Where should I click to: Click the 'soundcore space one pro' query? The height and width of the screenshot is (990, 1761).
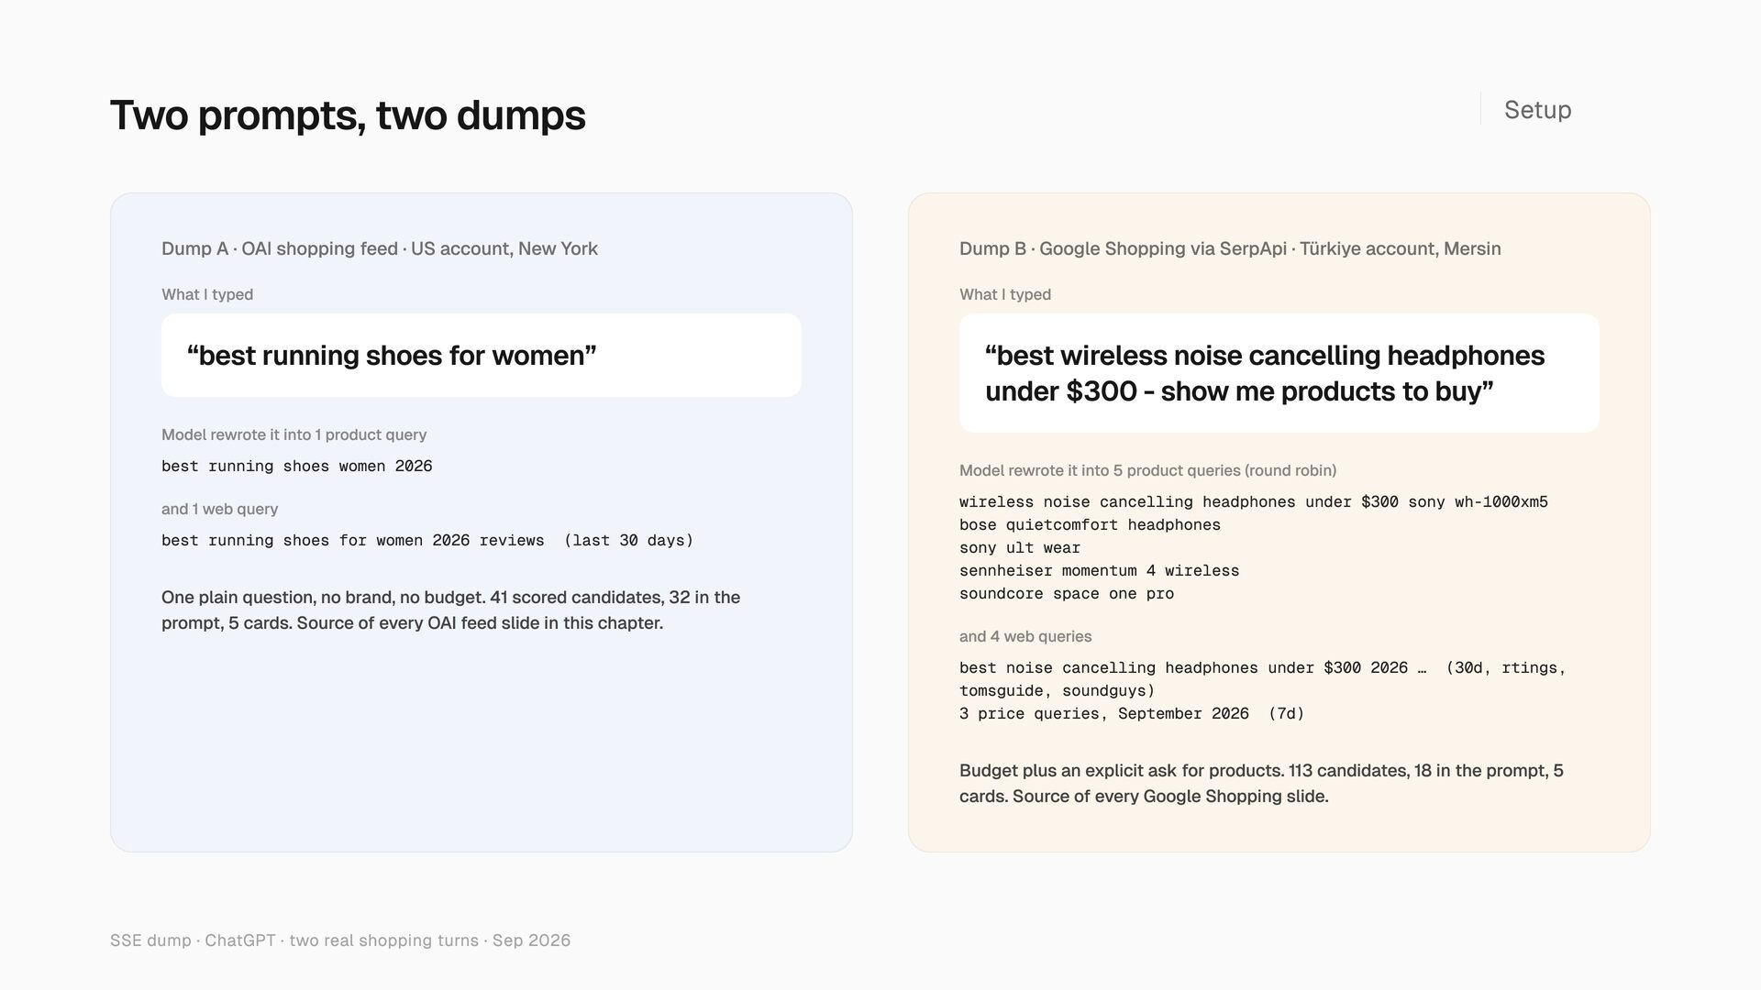point(1067,594)
